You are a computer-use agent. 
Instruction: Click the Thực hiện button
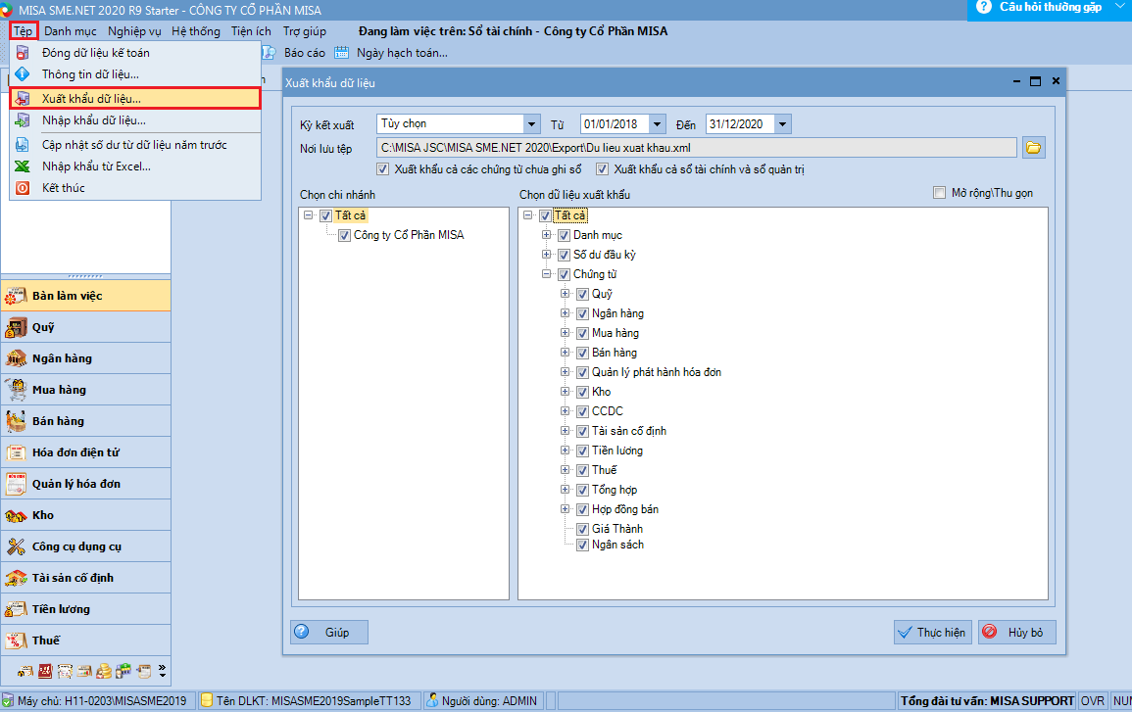(x=933, y=633)
